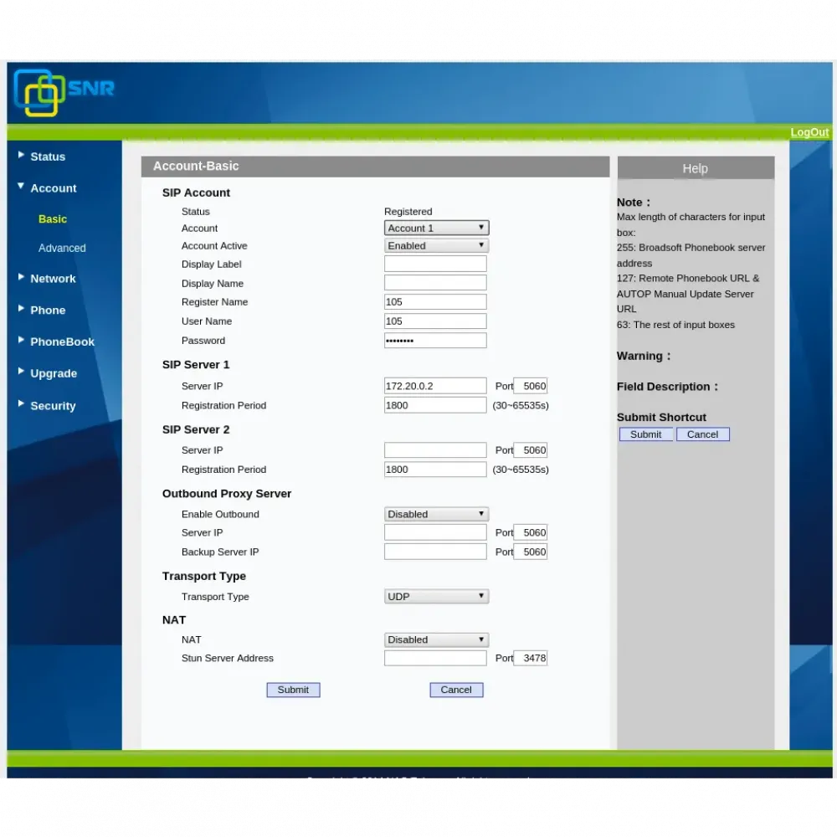Click the Backup Server IP Port field
Image resolution: width=837 pixels, height=837 pixels.
tap(531, 552)
